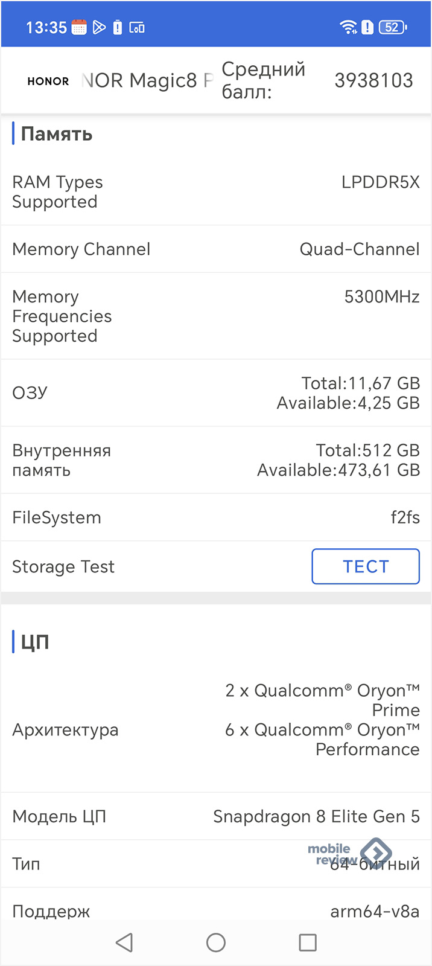Image resolution: width=432 pixels, height=966 pixels.
Task: Tap the Android back navigation button
Action: coord(124,942)
